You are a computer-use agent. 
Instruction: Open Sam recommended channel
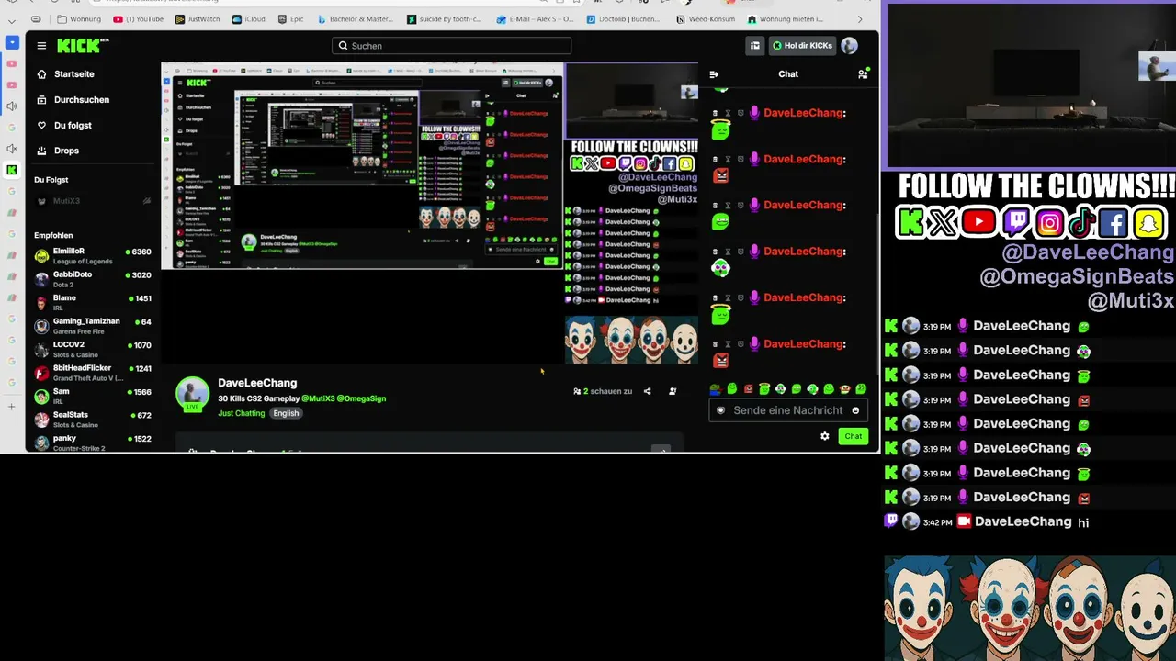click(93, 396)
